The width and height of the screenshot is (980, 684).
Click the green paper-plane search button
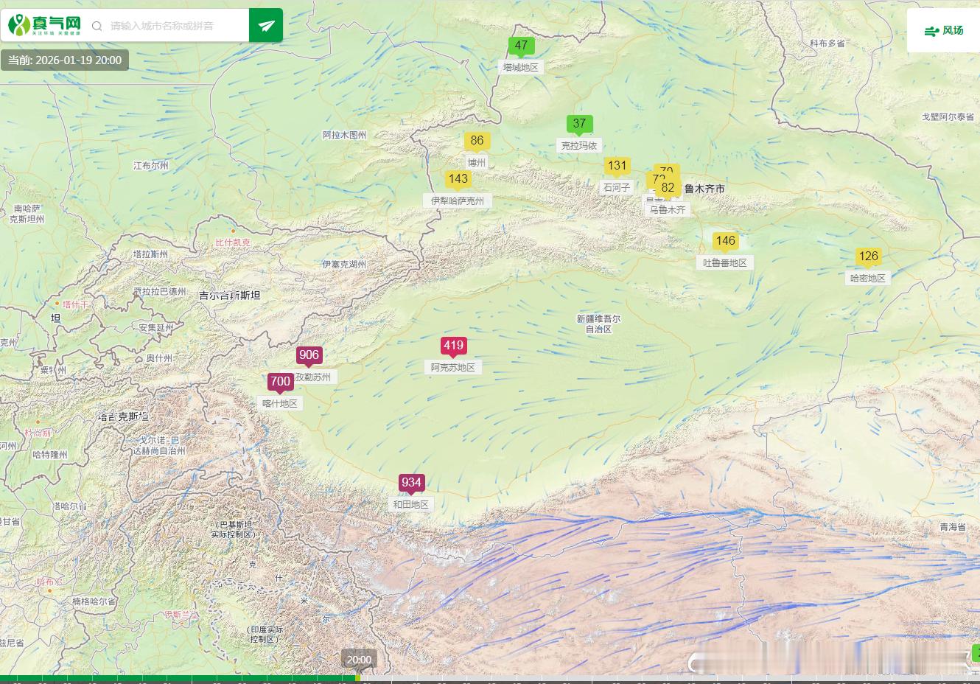(266, 26)
